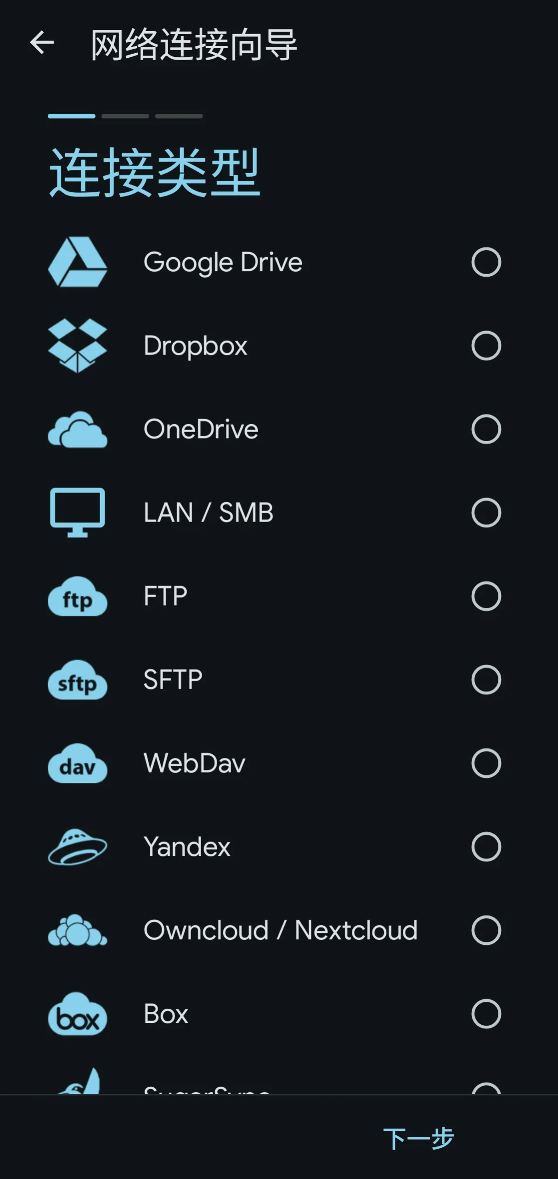
Task: Tap the Owncloud / Nextcloud cloud icon
Action: [77, 930]
